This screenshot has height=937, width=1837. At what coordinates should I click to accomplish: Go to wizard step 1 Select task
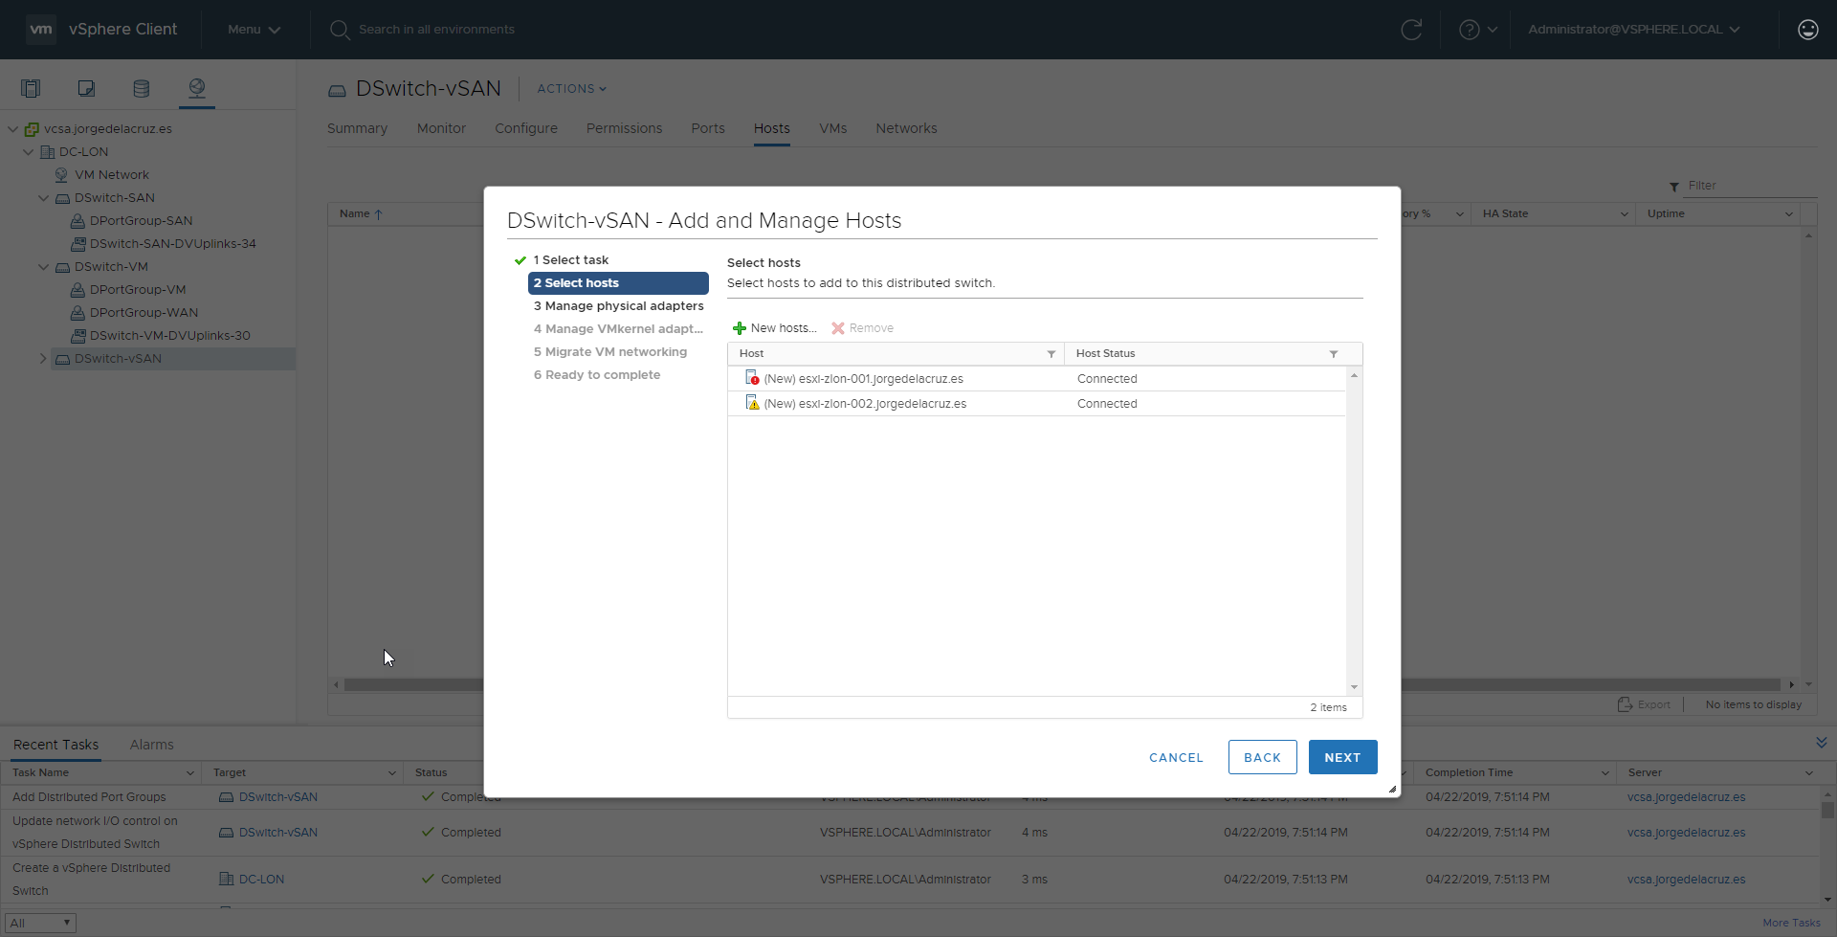click(571, 260)
